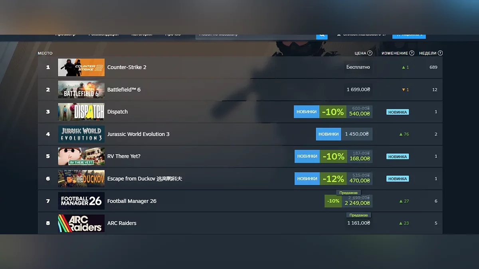Click the Dispatch game logo image
The height and width of the screenshot is (269, 479).
point(81,112)
